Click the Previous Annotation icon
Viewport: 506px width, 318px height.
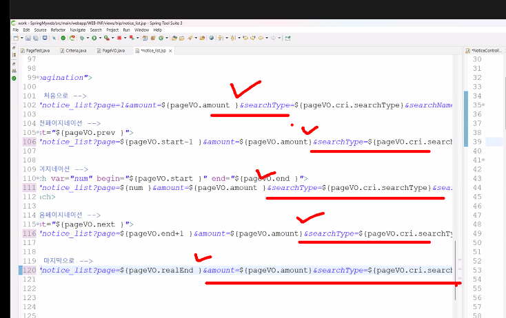point(233,38)
